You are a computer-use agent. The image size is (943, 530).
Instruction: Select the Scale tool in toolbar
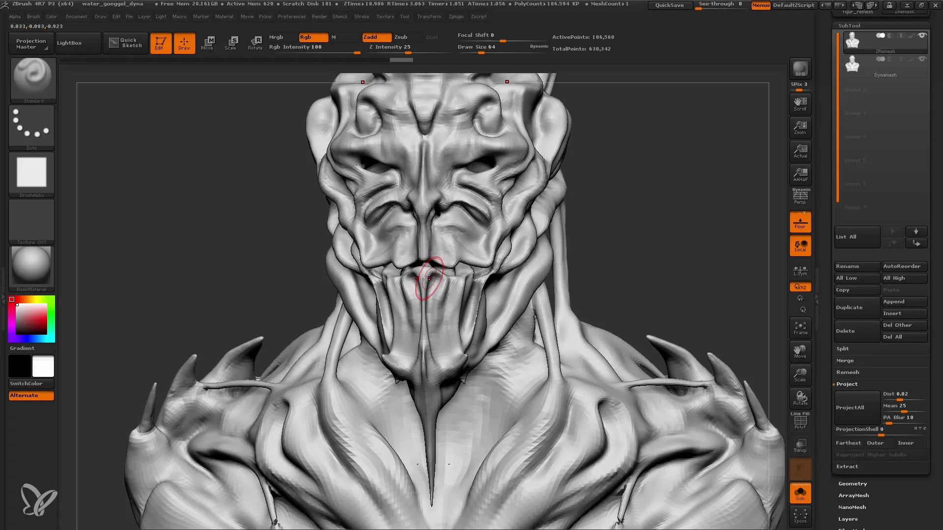230,42
